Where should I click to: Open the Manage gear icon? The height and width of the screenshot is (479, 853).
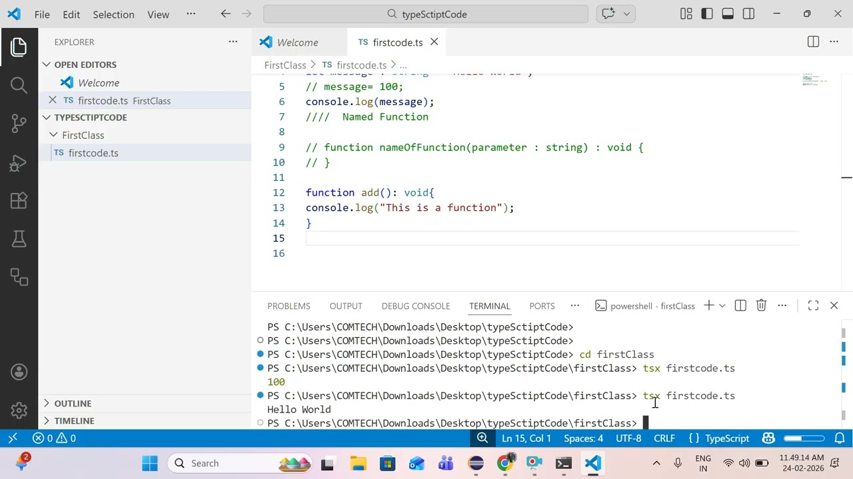[19, 410]
